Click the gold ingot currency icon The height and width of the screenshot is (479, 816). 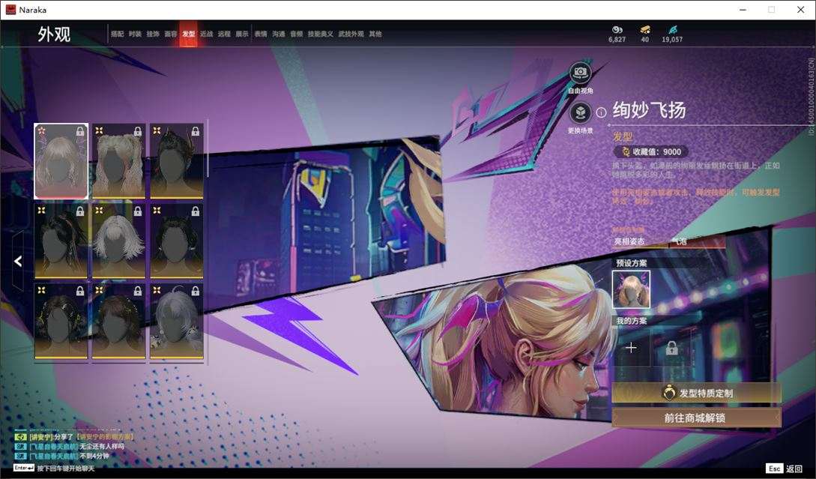click(645, 30)
